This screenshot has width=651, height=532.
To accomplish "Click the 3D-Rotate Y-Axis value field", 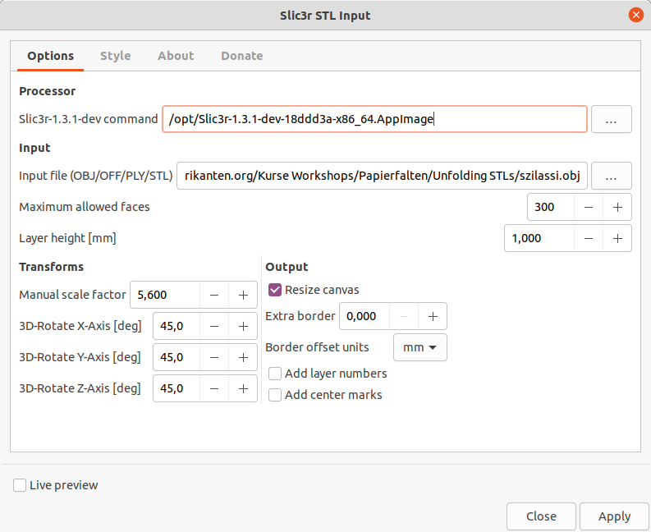I will click(x=177, y=357).
